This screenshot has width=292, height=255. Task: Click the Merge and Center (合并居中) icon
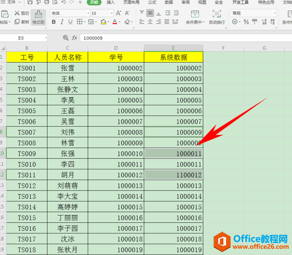(195, 14)
